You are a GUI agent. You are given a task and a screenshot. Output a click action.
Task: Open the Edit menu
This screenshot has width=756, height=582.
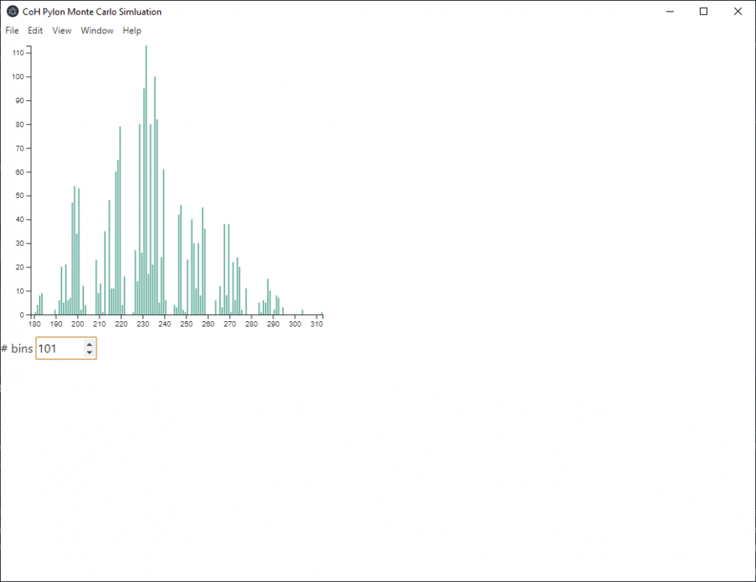click(35, 31)
